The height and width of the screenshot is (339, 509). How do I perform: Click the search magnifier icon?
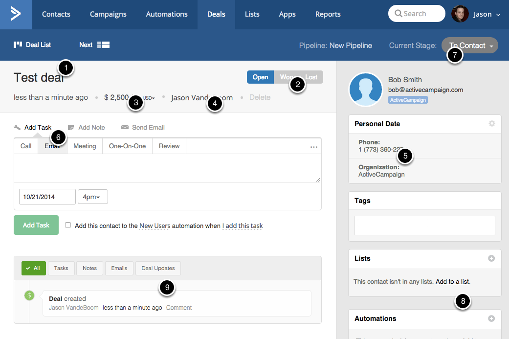398,14
